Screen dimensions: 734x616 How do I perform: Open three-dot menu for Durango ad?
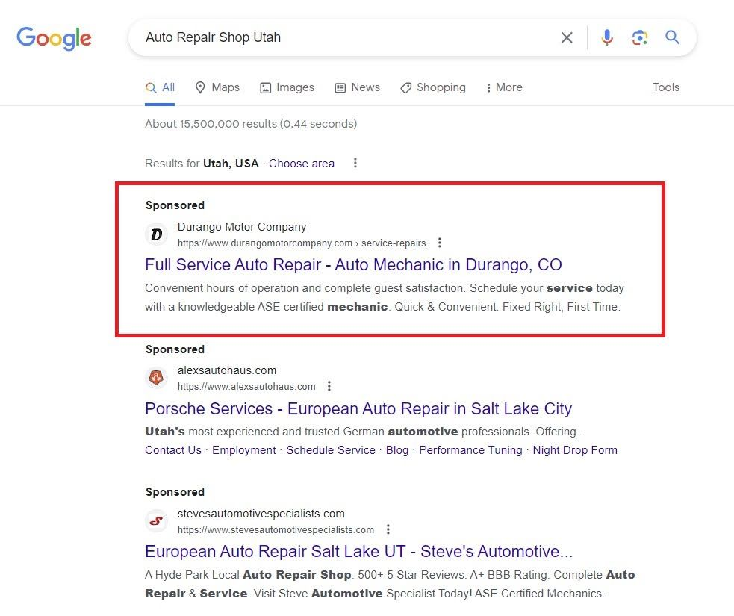pyautogui.click(x=440, y=243)
